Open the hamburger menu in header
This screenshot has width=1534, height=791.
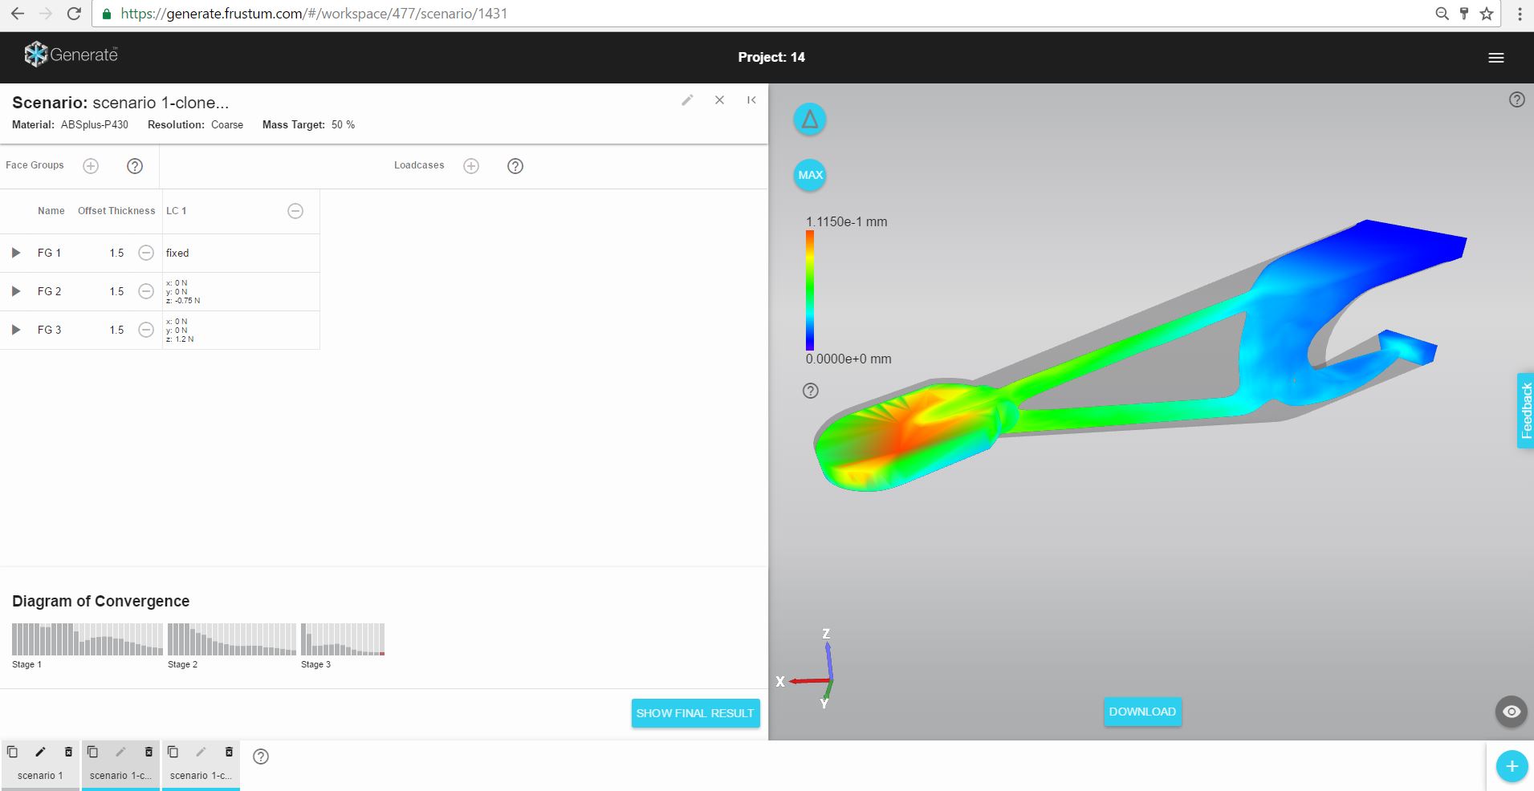click(x=1495, y=58)
